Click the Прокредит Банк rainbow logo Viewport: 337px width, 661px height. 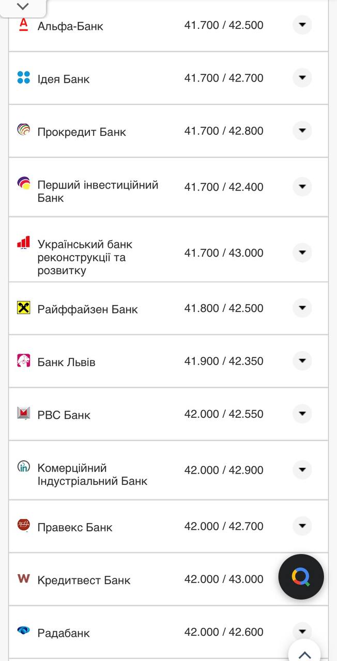23,131
